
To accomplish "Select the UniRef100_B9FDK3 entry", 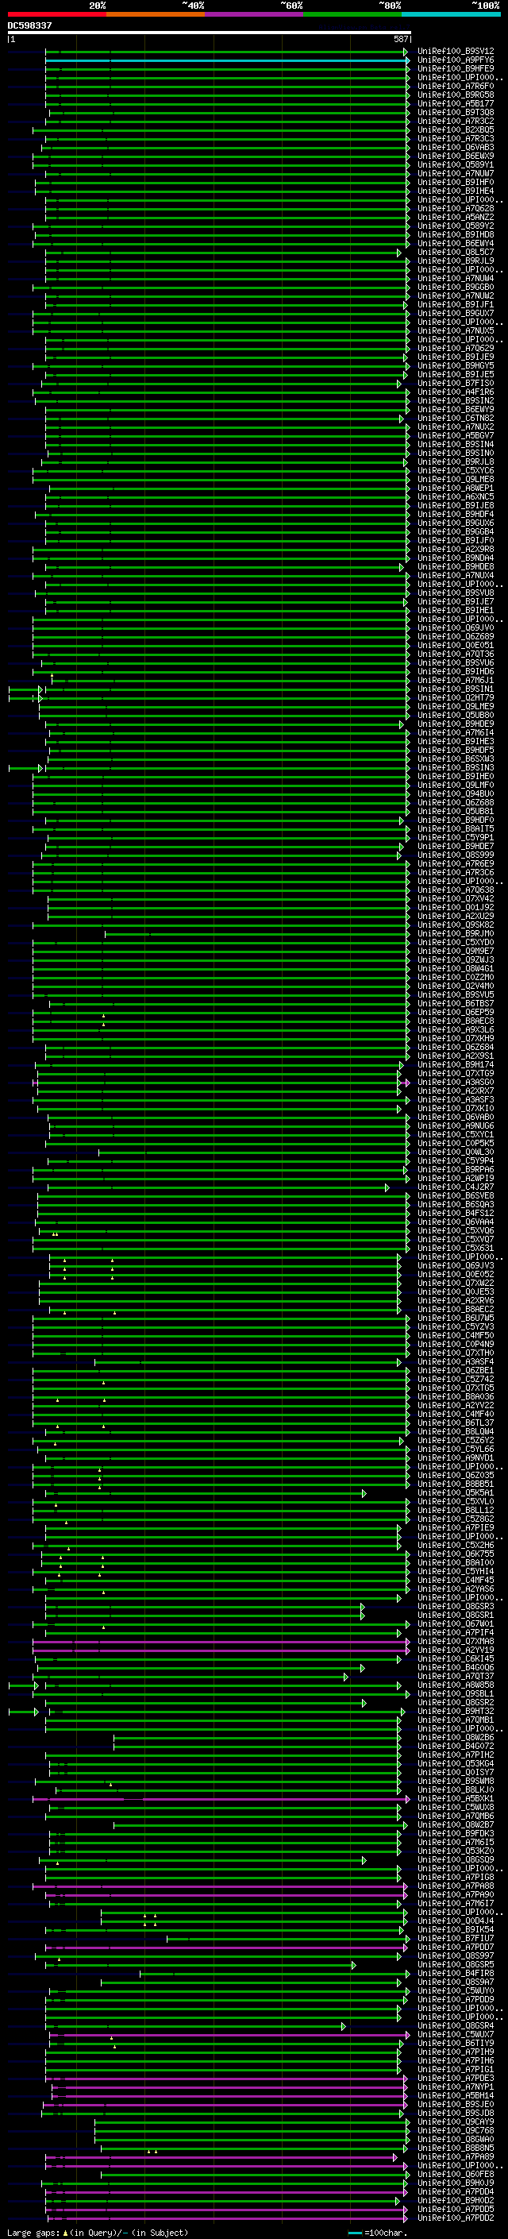I will (456, 1833).
